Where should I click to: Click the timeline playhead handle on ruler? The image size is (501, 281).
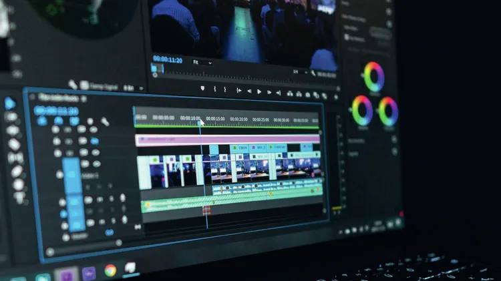(x=200, y=123)
